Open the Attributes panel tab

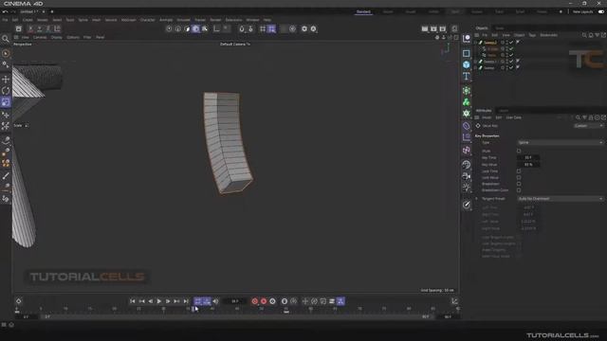click(x=484, y=111)
